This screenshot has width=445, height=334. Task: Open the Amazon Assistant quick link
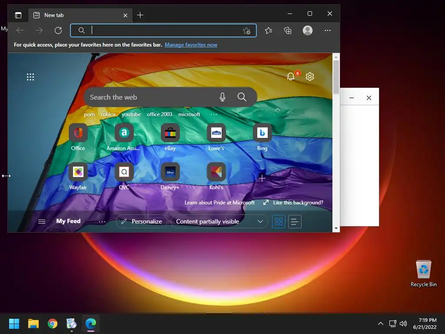pyautogui.click(x=124, y=137)
